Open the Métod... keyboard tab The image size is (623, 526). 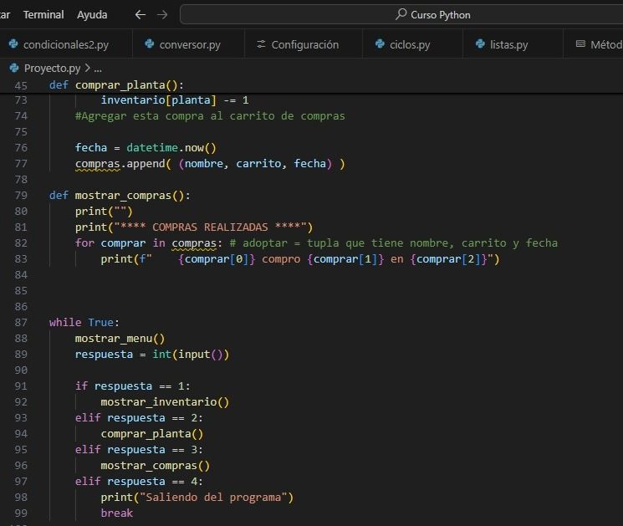(x=593, y=44)
